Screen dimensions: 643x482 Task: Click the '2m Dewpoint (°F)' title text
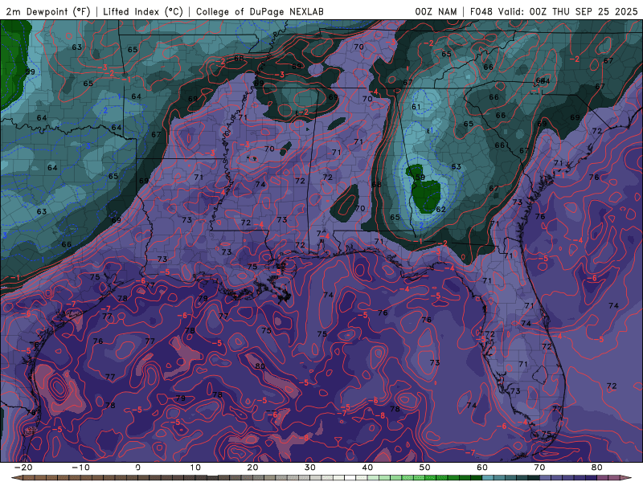(47, 11)
